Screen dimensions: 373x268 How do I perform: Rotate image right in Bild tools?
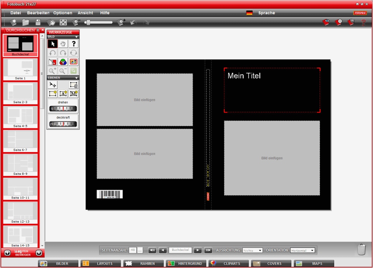click(63, 53)
